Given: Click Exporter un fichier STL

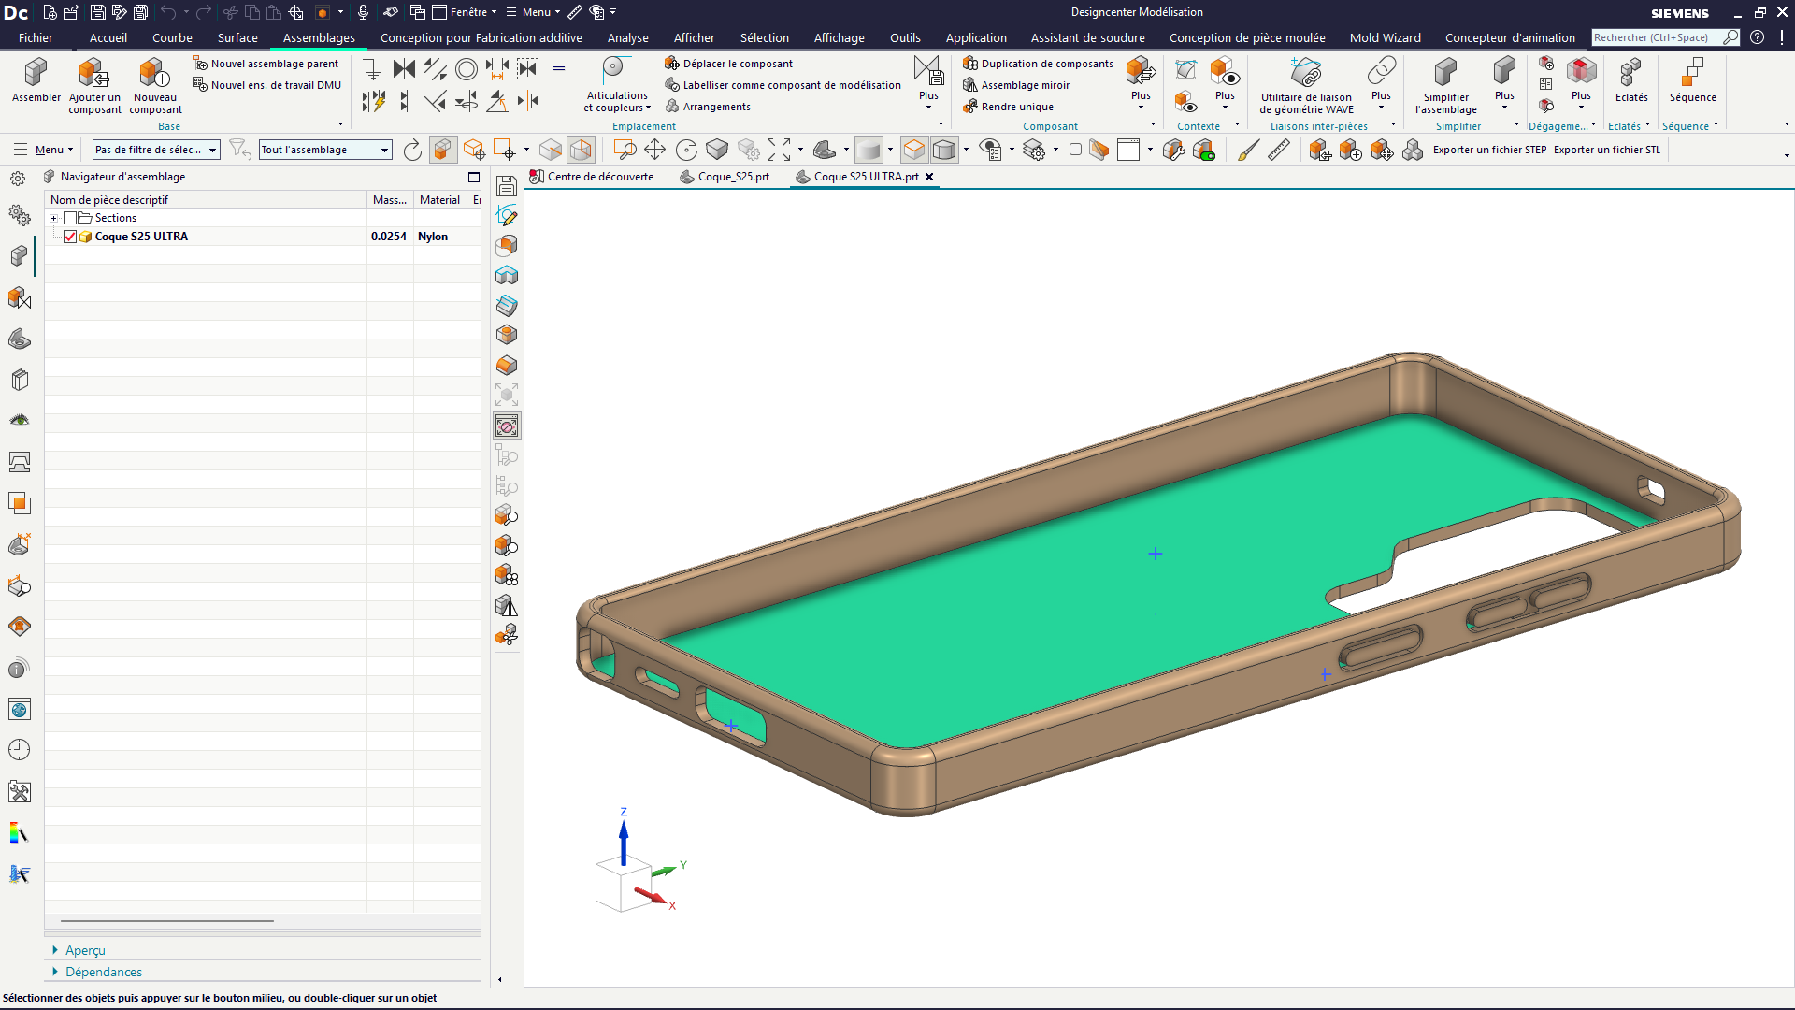Looking at the screenshot, I should click(1606, 150).
